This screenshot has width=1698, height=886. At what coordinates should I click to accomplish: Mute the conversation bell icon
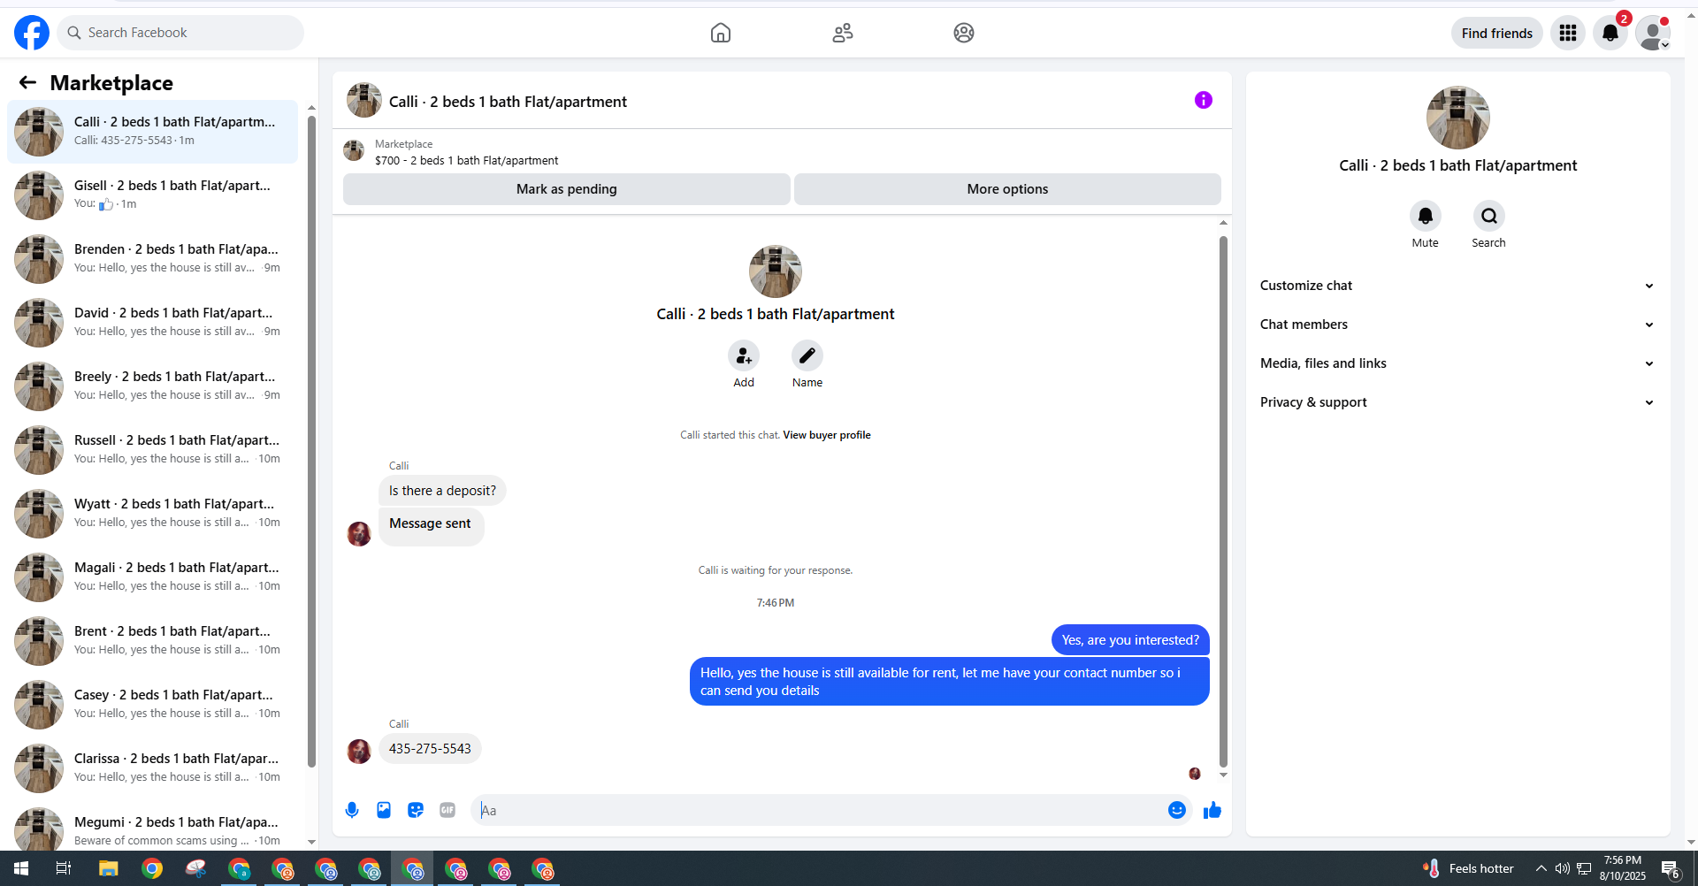(x=1426, y=216)
